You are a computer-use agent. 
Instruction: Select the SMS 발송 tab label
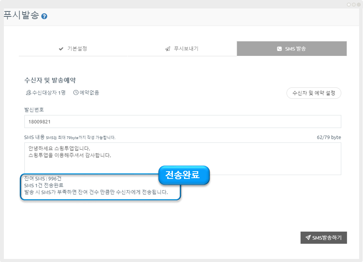[x=295, y=49]
